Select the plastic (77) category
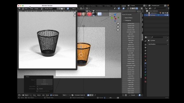 (131, 74)
